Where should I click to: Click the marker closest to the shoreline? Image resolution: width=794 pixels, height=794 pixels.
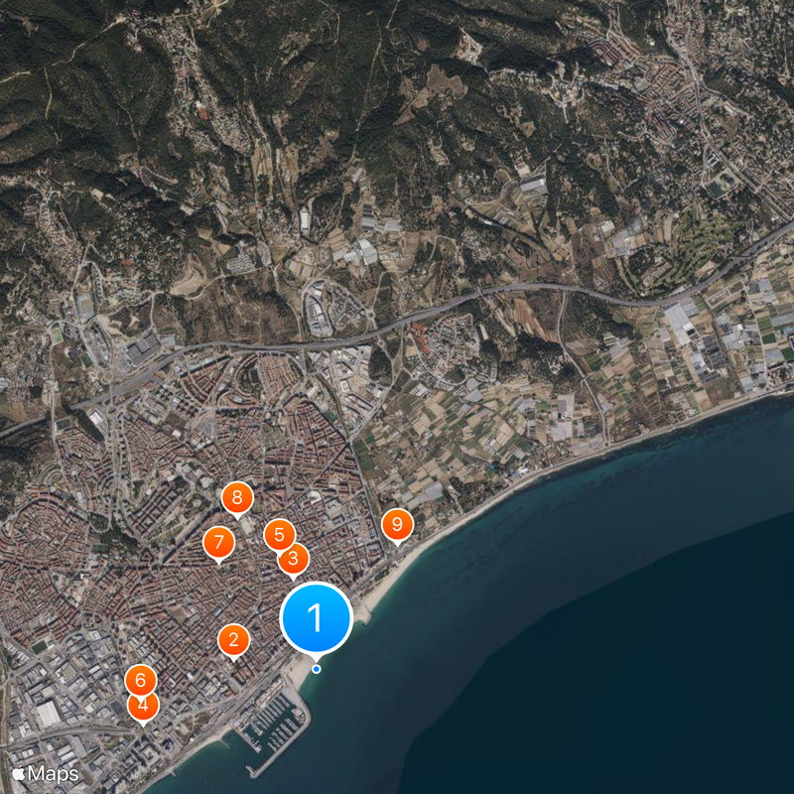(x=396, y=521)
